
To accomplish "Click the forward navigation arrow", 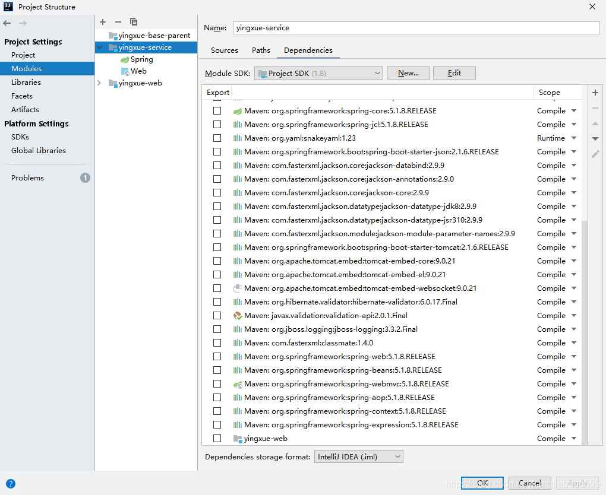I will click(x=23, y=23).
